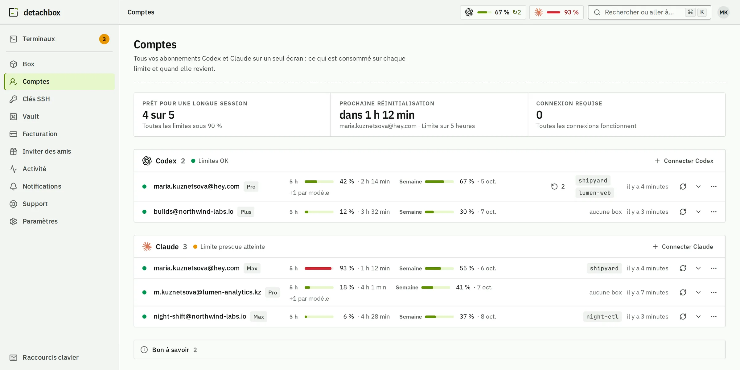740x370 pixels.
Task: Open more options for Codex maria.kuznetsova@hey.com
Action: [713, 187]
